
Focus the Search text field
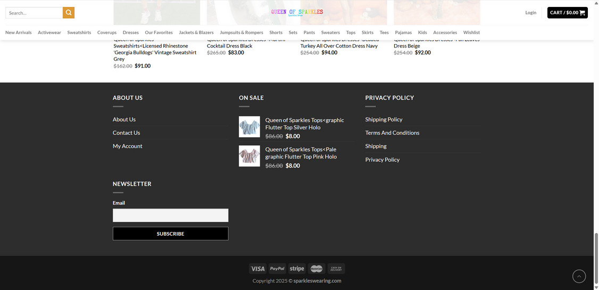coord(34,13)
